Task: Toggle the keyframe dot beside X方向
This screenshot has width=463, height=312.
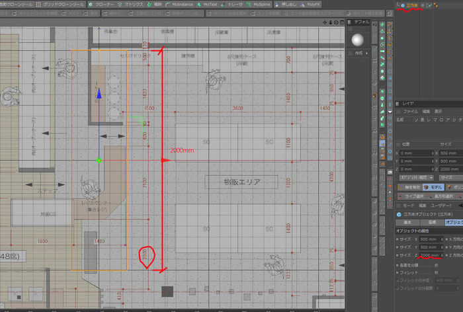Action: point(446,239)
